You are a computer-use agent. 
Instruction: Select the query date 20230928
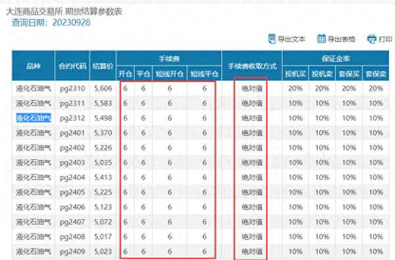(x=71, y=22)
